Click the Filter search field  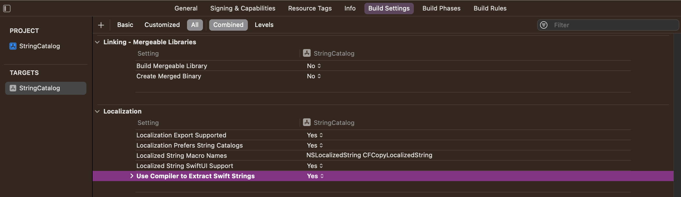[614, 25]
